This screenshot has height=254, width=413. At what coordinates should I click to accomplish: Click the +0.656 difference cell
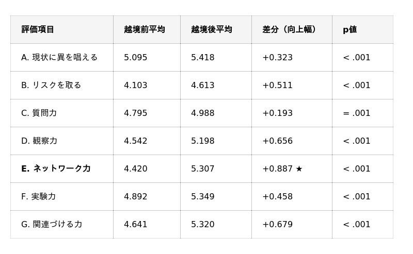coord(277,141)
